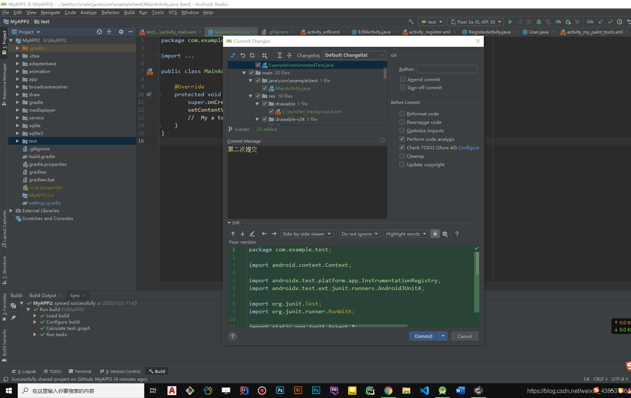The height and width of the screenshot is (398, 631).
Task: Compare previous file arrow in Diff toolbar
Action: (264, 234)
